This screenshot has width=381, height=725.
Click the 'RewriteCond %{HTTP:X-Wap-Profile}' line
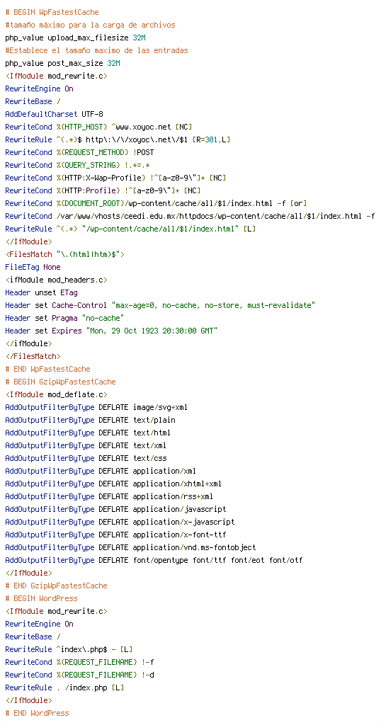coord(115,178)
